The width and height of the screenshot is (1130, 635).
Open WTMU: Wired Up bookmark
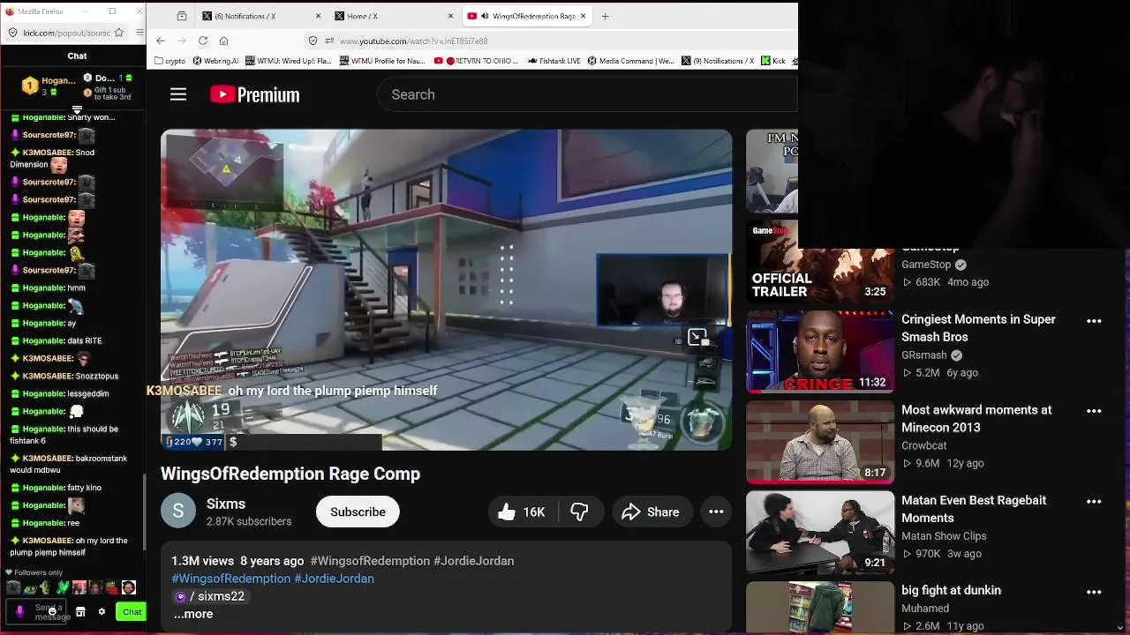pyautogui.click(x=288, y=61)
